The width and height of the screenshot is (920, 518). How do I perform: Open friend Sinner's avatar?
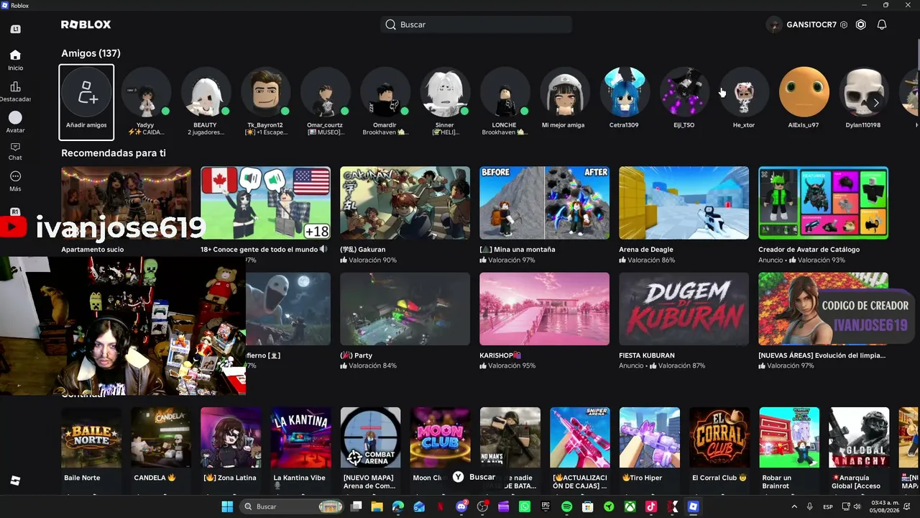445,92
